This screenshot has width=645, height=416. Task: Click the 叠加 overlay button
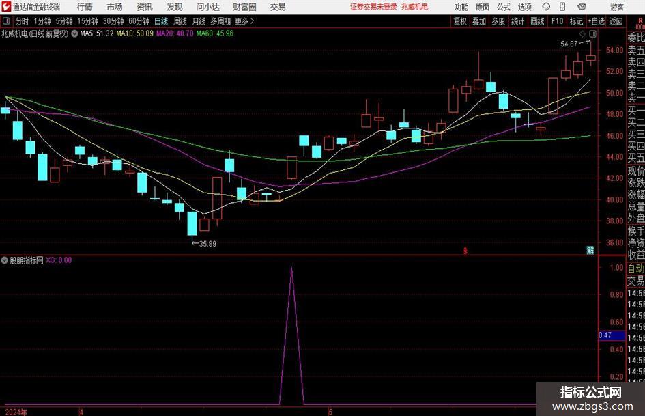(x=479, y=21)
